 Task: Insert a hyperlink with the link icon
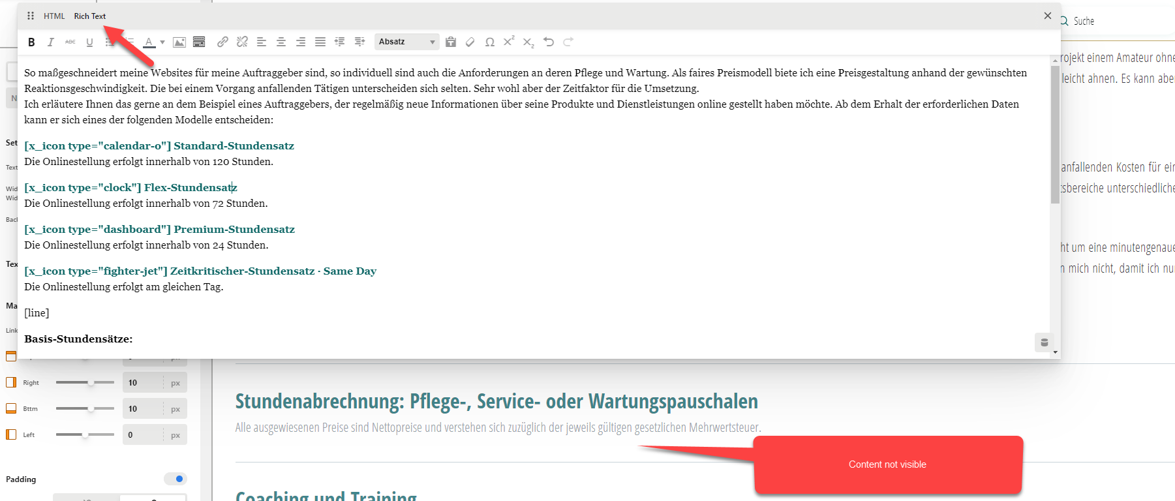(x=222, y=42)
